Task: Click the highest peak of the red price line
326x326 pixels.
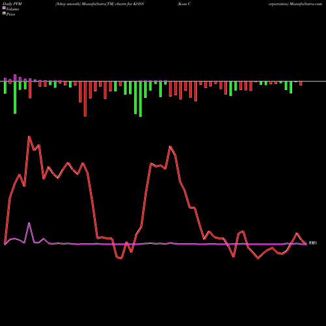Action: click(x=29, y=137)
